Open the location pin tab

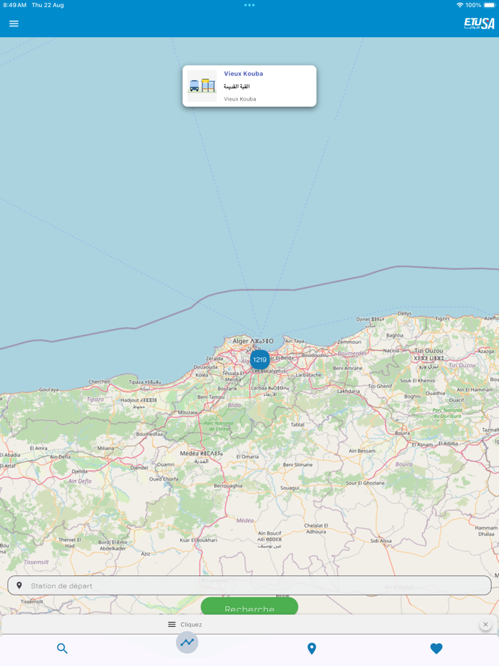(x=312, y=648)
